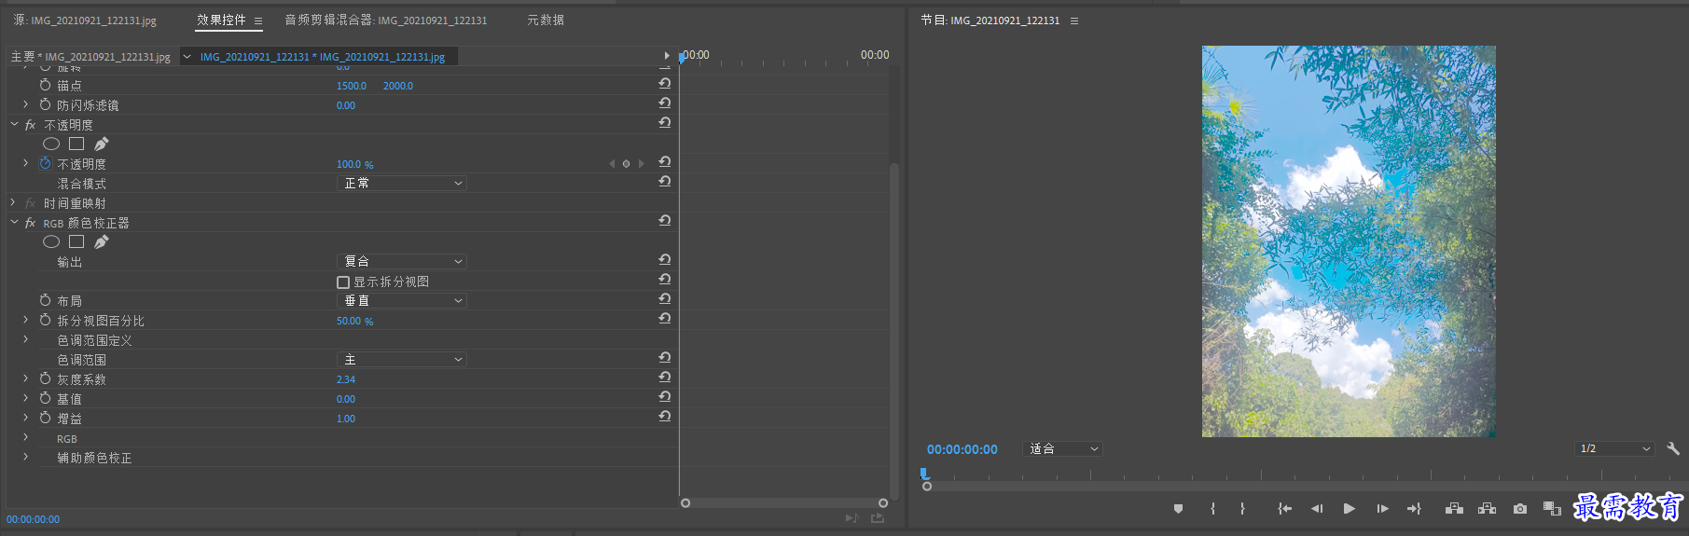The width and height of the screenshot is (1689, 536).
Task: Open 混合模式 dropdown showing 正常
Action: point(402,184)
